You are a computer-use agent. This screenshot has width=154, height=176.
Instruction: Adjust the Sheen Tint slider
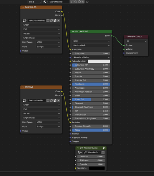point(91,99)
